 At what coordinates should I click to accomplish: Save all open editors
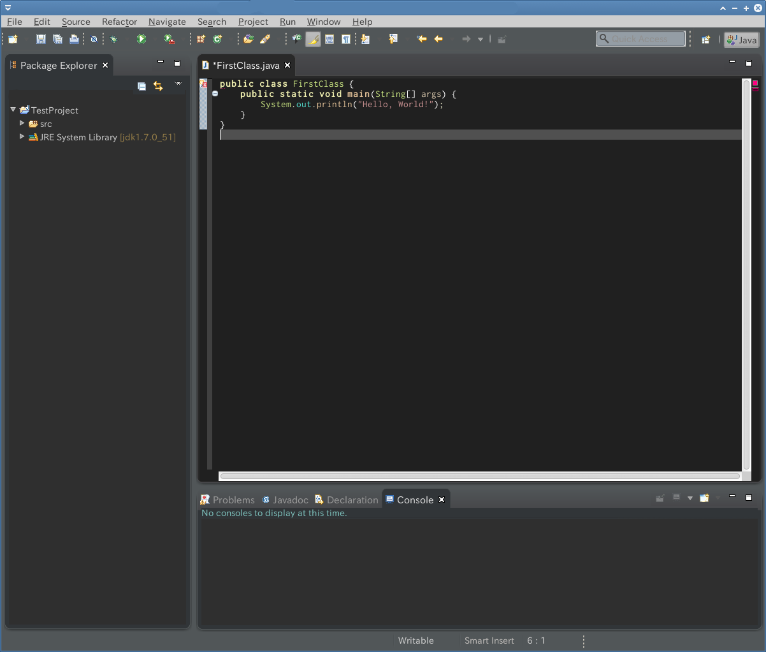click(57, 39)
